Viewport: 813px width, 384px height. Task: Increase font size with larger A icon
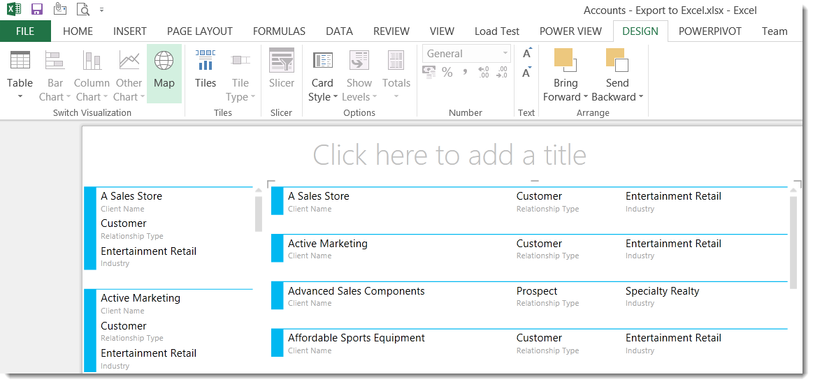[527, 54]
